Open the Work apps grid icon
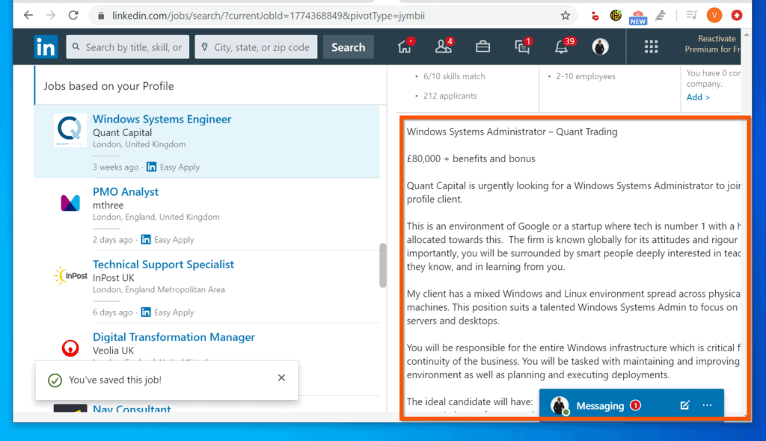This screenshot has width=766, height=441. pos(651,47)
